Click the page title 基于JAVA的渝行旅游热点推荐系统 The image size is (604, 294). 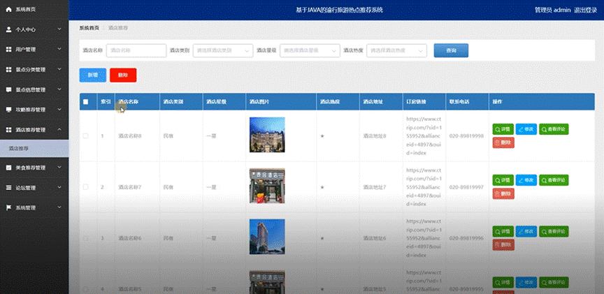339,10
